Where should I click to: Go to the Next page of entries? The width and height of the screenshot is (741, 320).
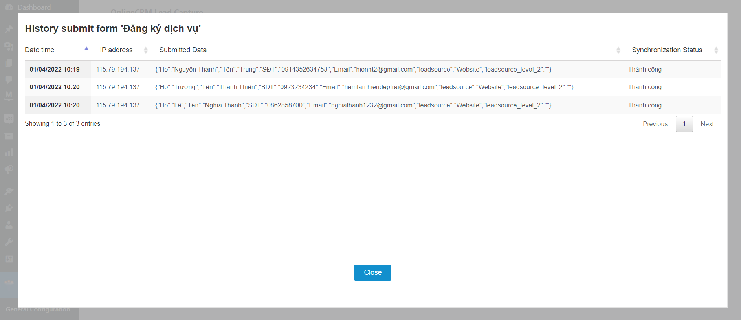click(x=707, y=124)
